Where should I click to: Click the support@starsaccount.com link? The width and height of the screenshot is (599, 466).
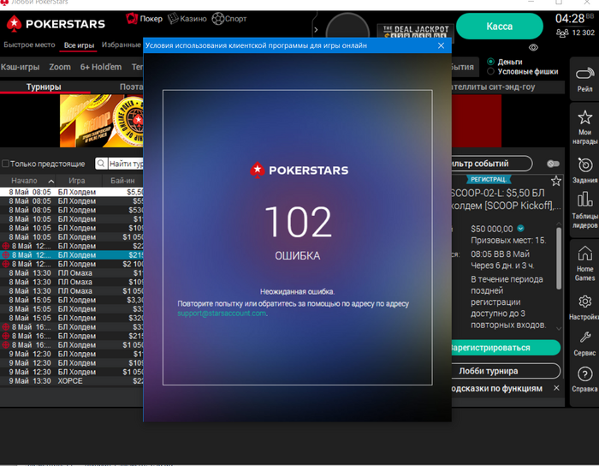coord(222,314)
